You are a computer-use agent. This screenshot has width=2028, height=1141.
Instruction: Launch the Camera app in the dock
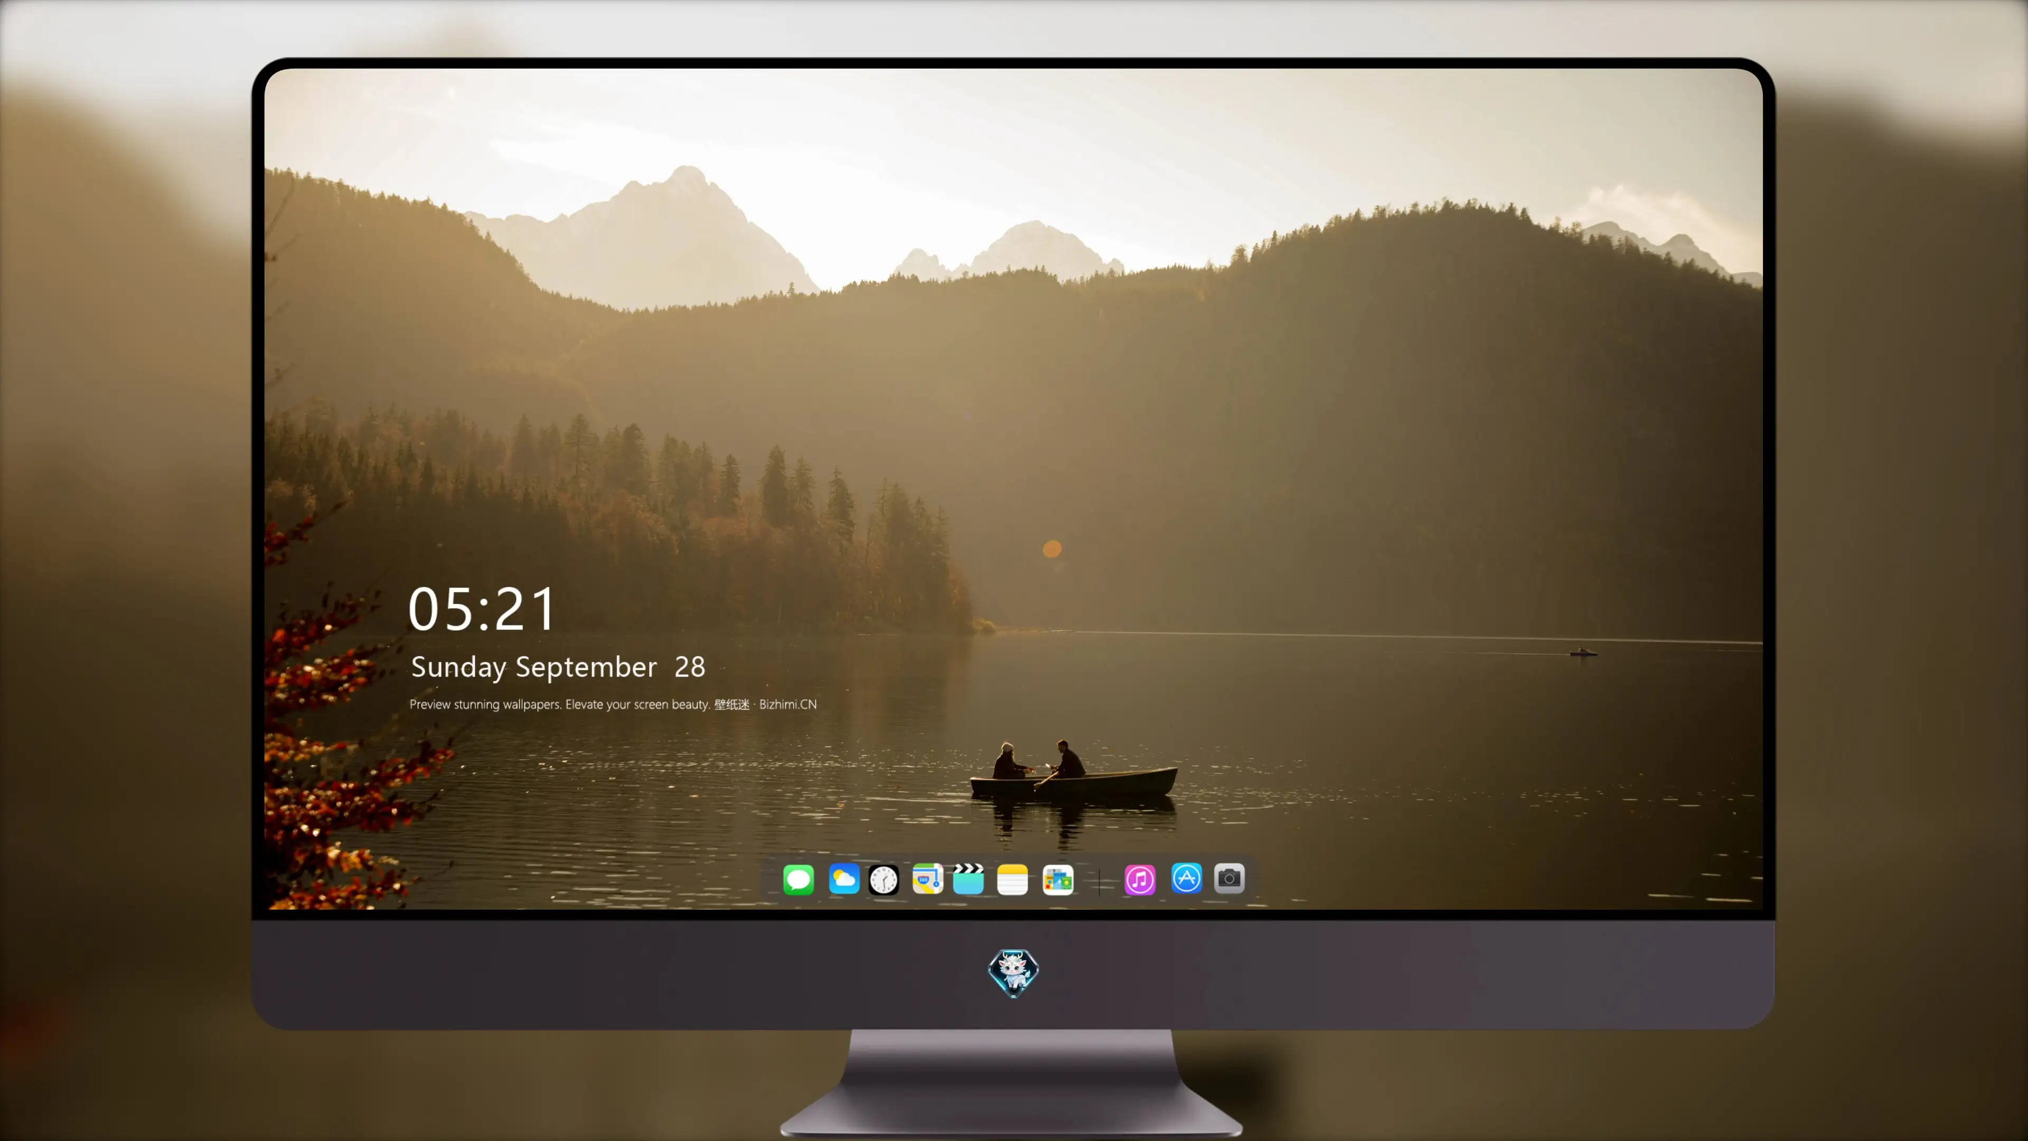click(x=1229, y=878)
